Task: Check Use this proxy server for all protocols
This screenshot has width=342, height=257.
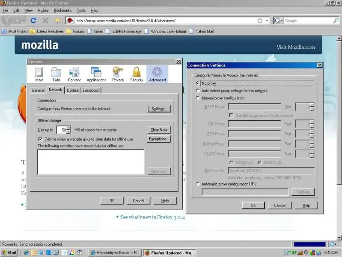Action: tap(231, 115)
